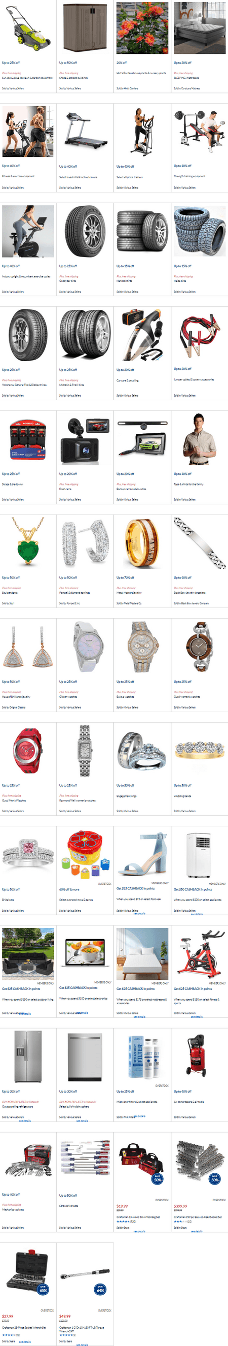
Task: Open Craftsman Torque Wrench product title
Action: coord(82,1329)
